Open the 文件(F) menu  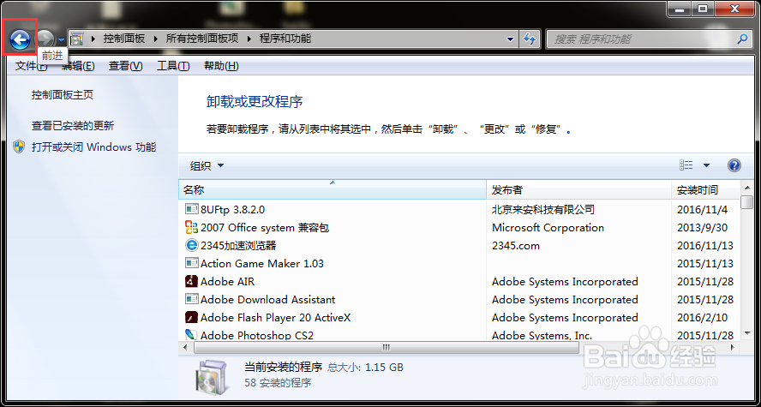[31, 66]
